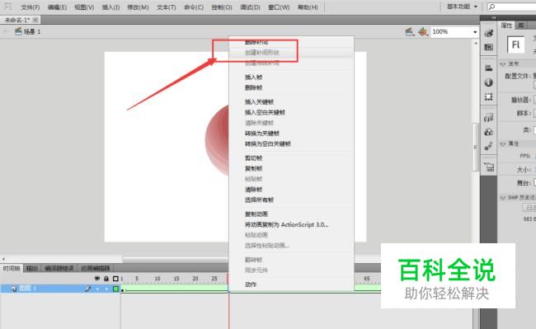Viewport: 536px width, 329px height.
Task: Select the 图层 1 layer row
Action: [x=60, y=289]
